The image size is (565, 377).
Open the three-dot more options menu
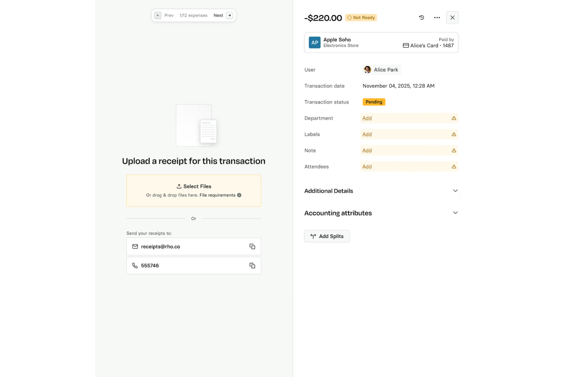437,18
